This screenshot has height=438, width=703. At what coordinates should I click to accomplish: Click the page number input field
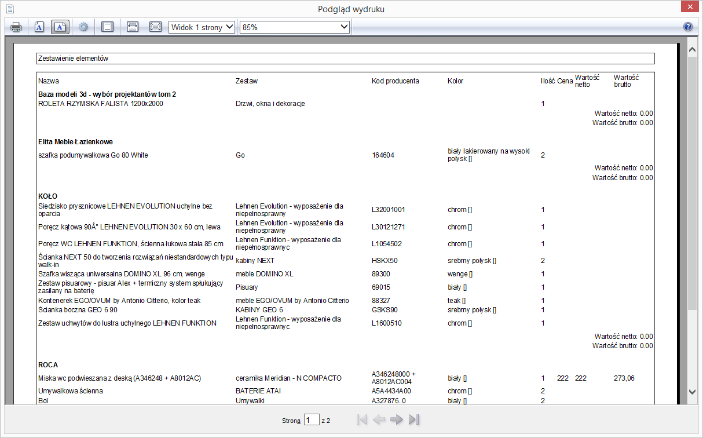312,420
